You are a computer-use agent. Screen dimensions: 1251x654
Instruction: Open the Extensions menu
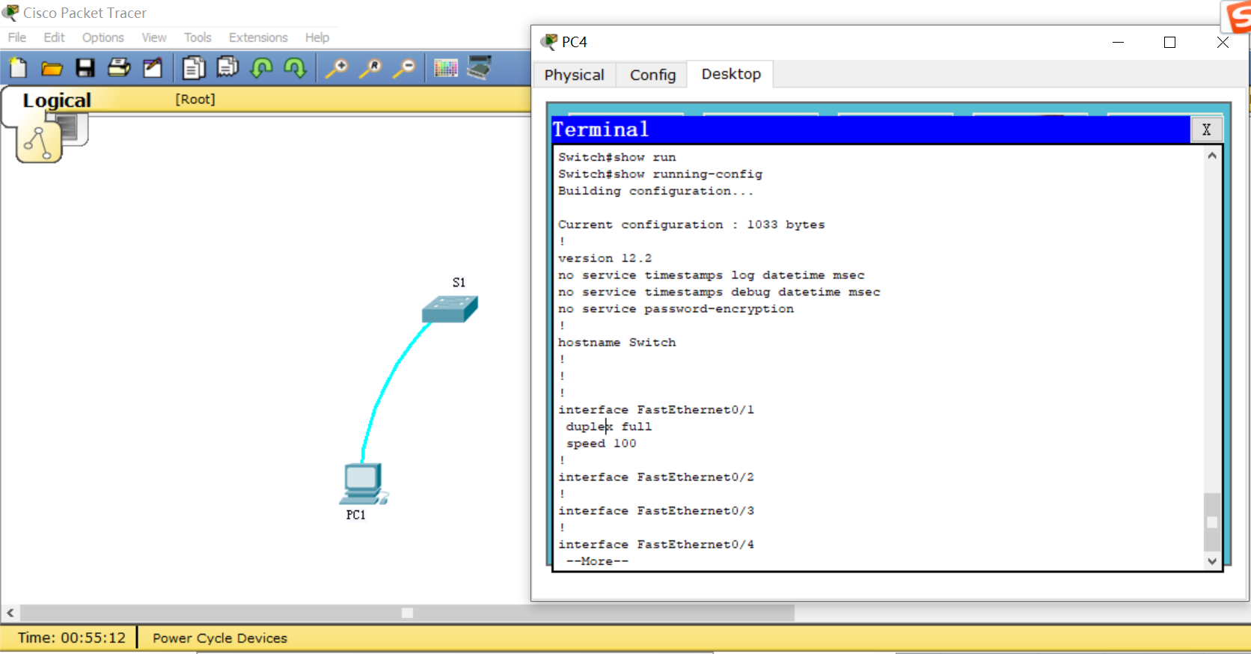[x=258, y=37]
